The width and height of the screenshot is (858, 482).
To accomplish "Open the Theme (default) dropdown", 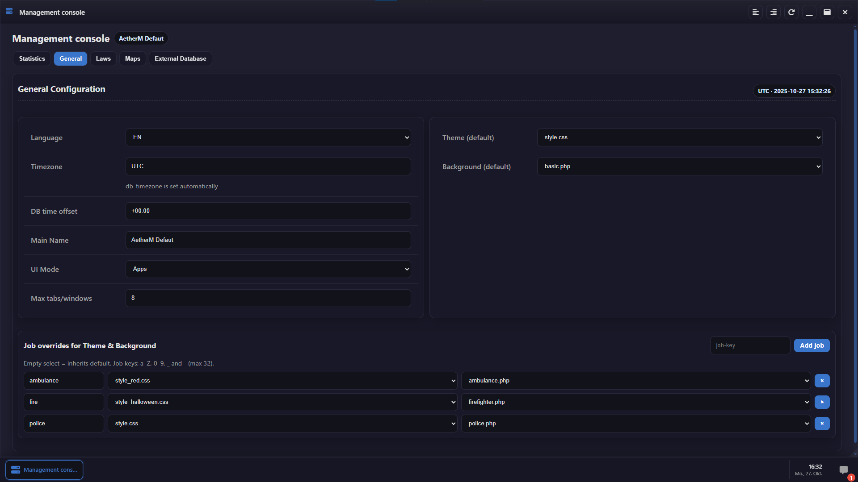I will click(x=679, y=137).
